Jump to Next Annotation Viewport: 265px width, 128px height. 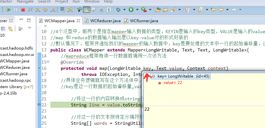coord(187,10)
